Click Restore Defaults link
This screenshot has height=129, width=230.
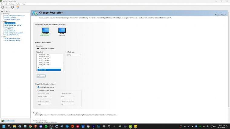pyautogui.click(x=221, y=15)
